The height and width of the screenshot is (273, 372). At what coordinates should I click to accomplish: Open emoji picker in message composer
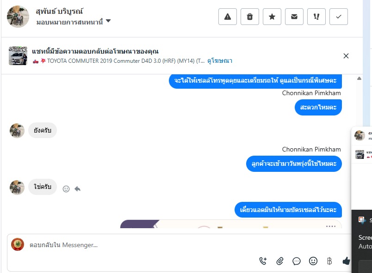(x=313, y=261)
